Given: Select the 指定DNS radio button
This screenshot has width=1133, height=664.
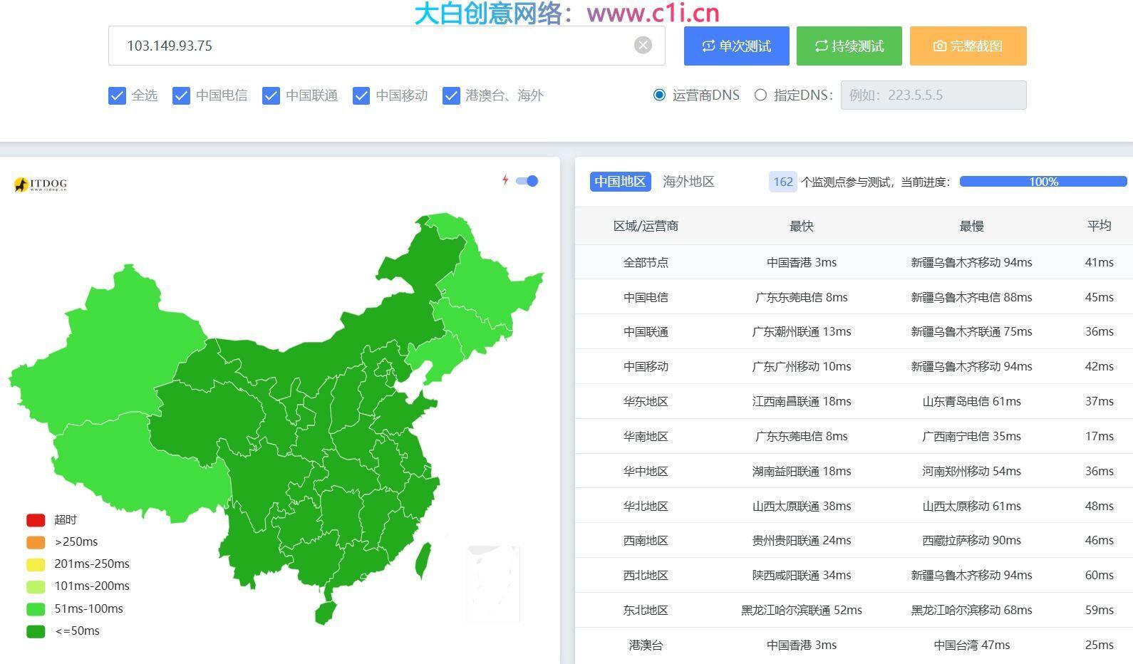Looking at the screenshot, I should point(760,95).
